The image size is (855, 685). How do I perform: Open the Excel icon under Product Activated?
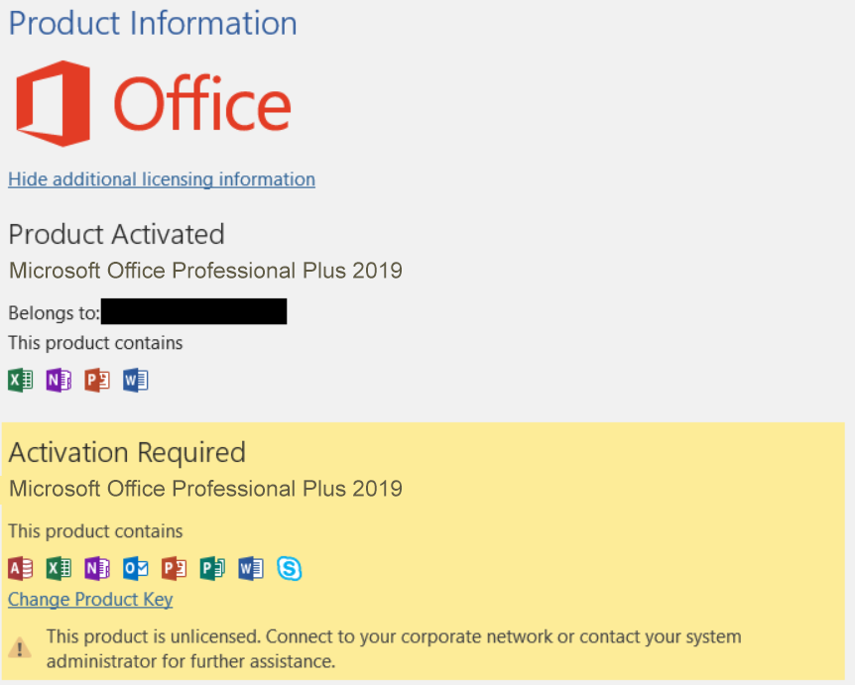[x=20, y=380]
